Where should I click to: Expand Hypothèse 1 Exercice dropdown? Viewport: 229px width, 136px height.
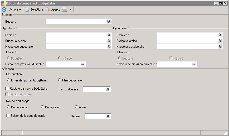pos(109,35)
